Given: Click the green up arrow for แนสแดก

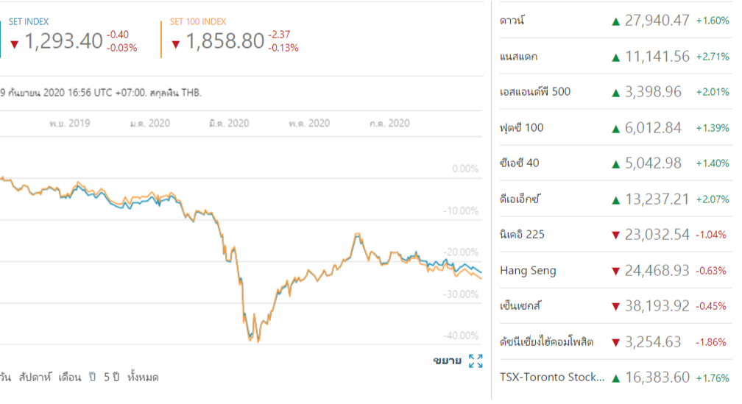Looking at the screenshot, I should (615, 57).
